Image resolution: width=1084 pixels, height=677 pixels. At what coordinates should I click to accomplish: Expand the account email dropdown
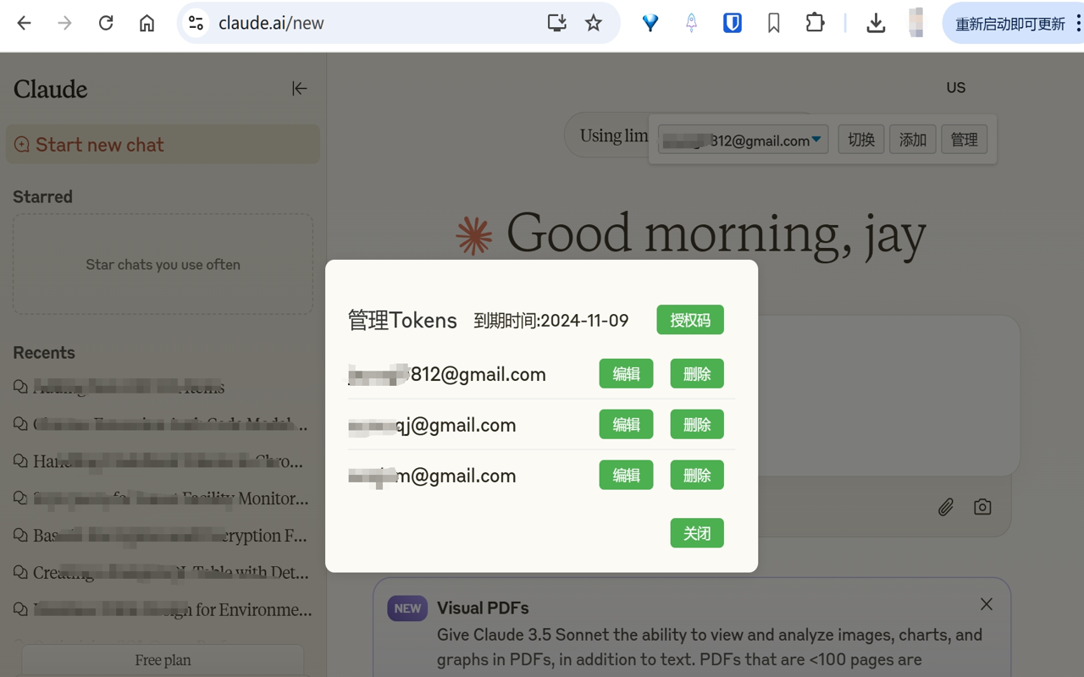(x=743, y=140)
